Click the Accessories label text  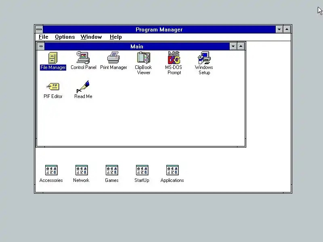coord(51,180)
